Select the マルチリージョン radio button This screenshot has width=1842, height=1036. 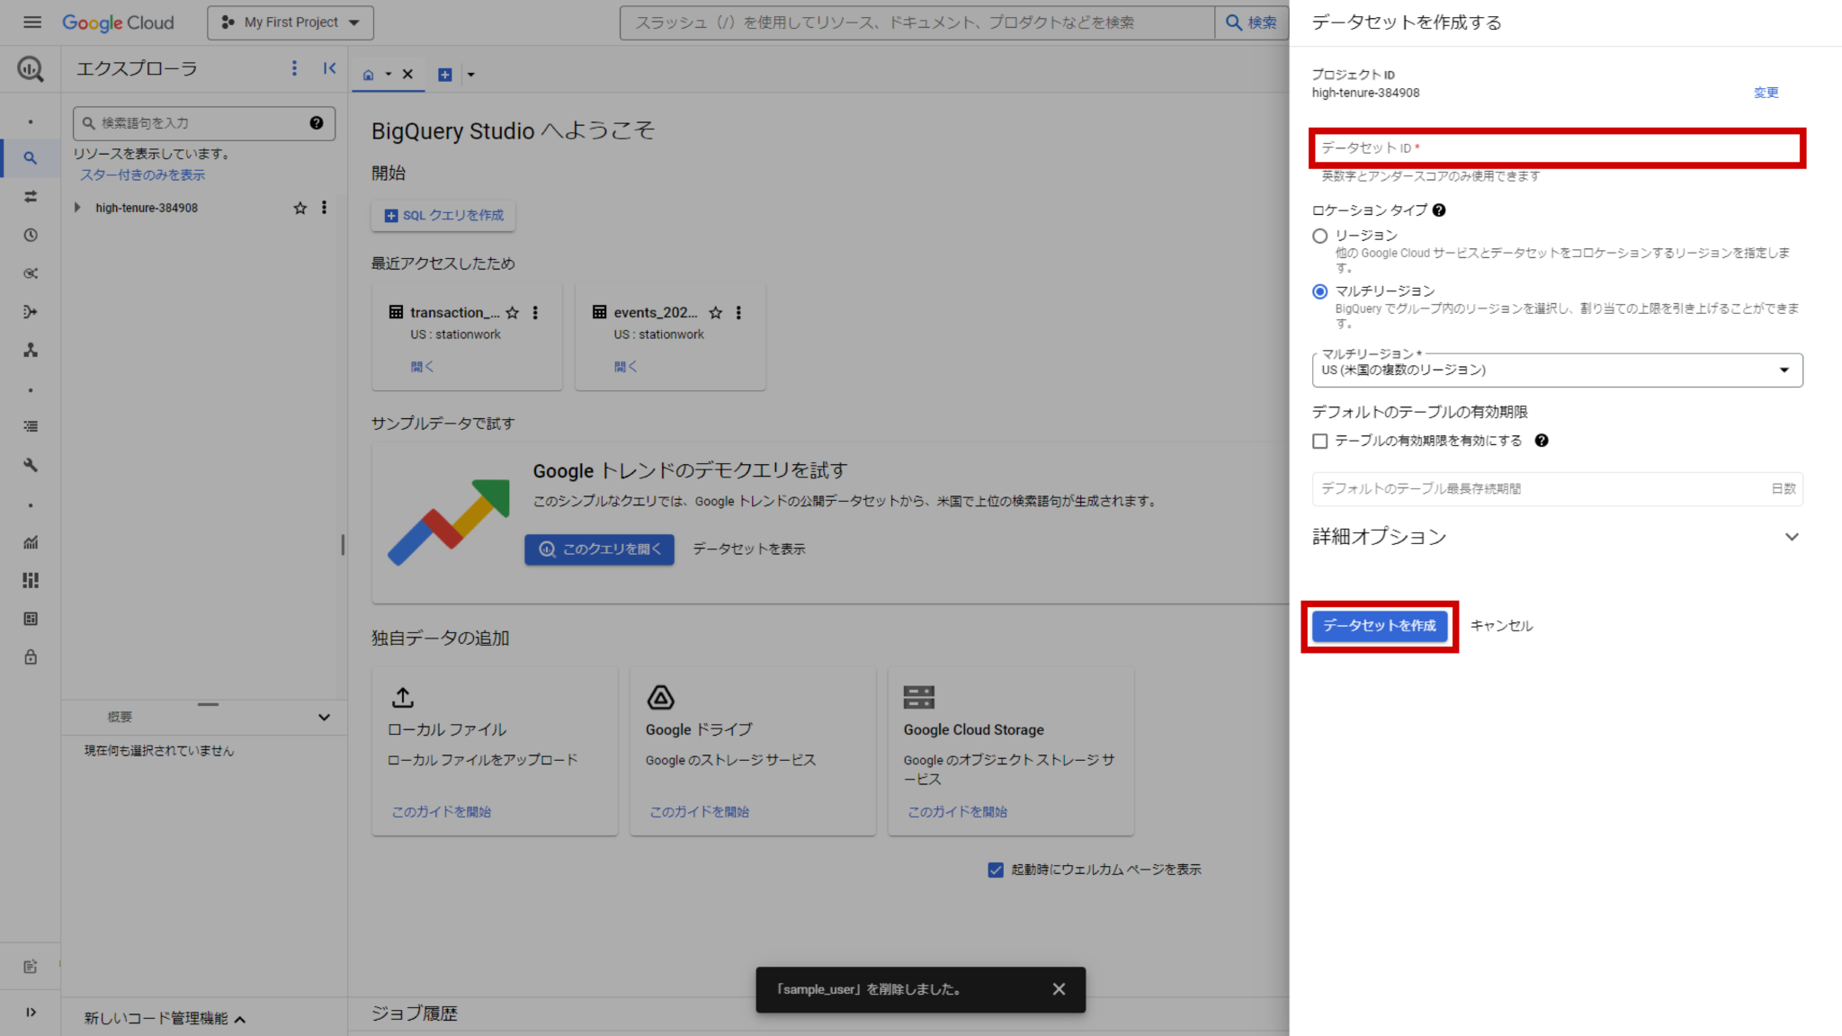1319,291
